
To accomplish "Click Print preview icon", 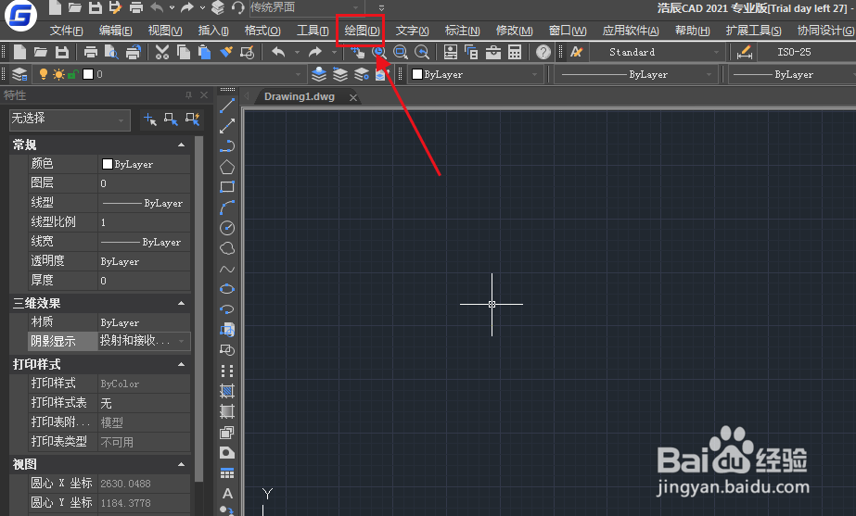I will [112, 53].
